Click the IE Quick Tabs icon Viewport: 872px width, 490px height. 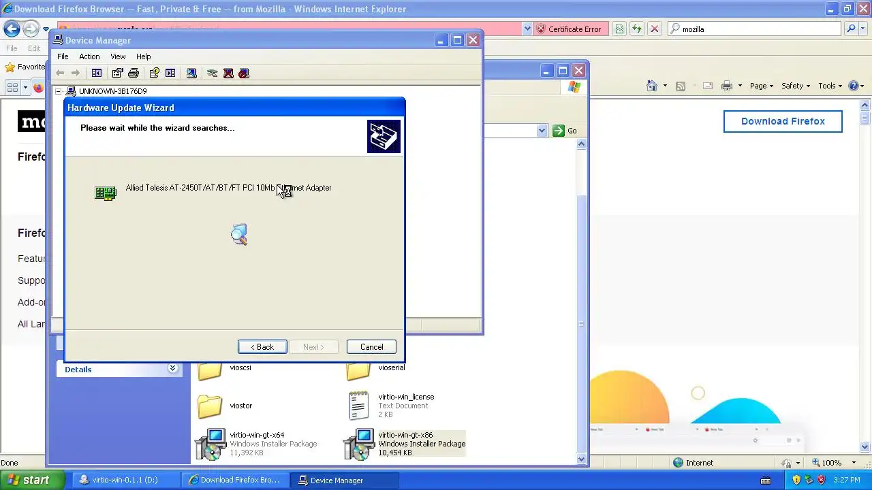12,87
